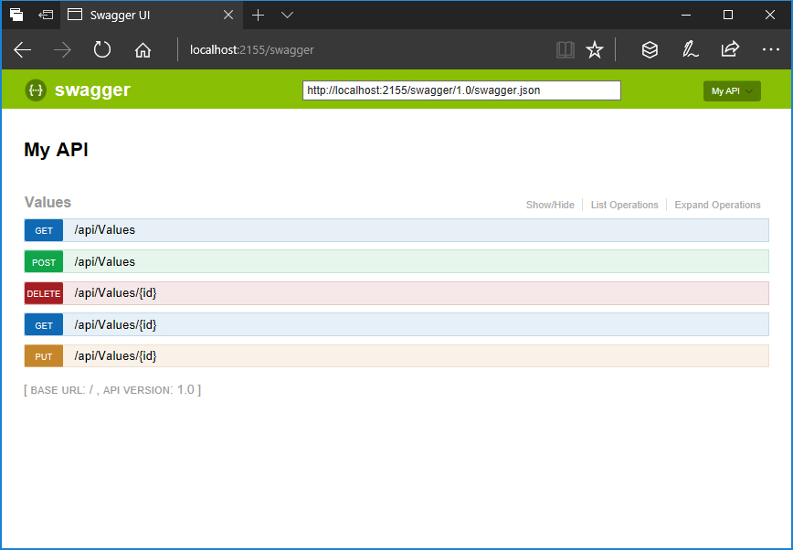Expand the PUT /api/Values/{id} operation
793x550 pixels.
click(115, 356)
